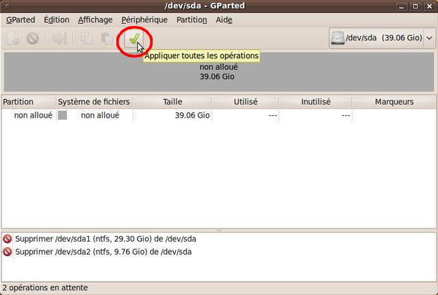Click the Utilisé column header
The height and width of the screenshot is (295, 438).
245,102
